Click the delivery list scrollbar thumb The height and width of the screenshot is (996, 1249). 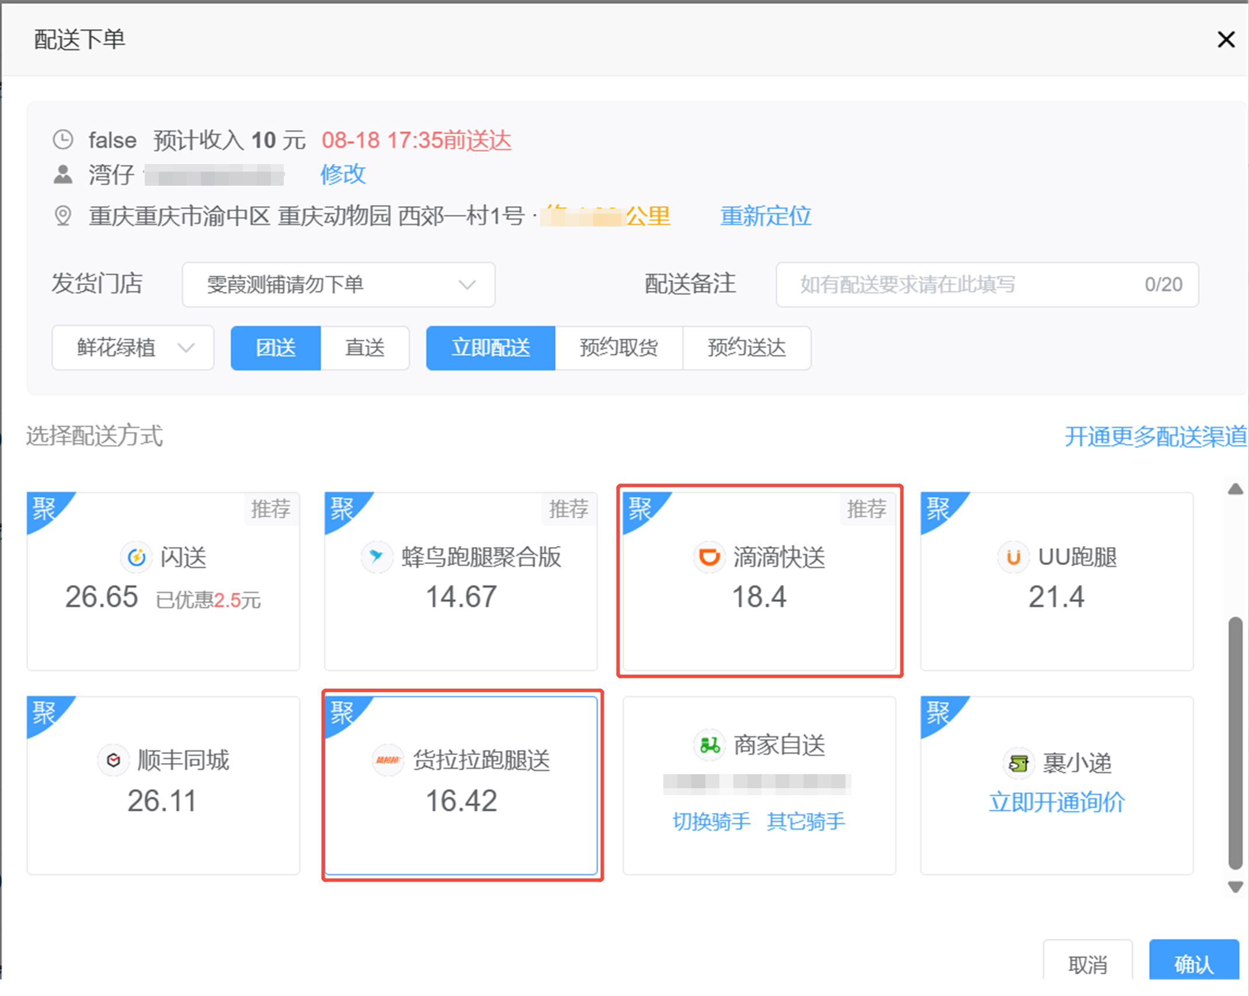click(1236, 743)
